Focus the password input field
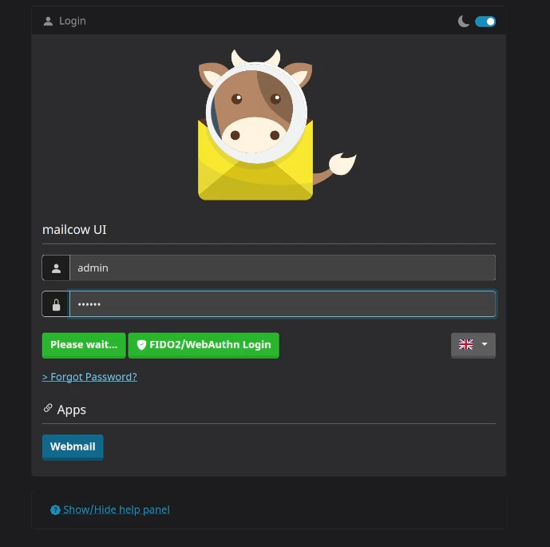The image size is (550, 547). 283,304
